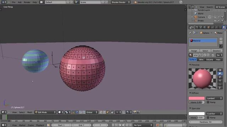Select cube preview type icon
Screen dimensions: 227x127
(220, 77)
